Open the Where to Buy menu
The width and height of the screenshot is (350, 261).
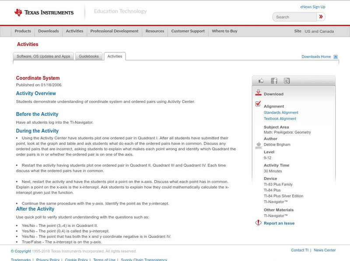[x=224, y=31]
